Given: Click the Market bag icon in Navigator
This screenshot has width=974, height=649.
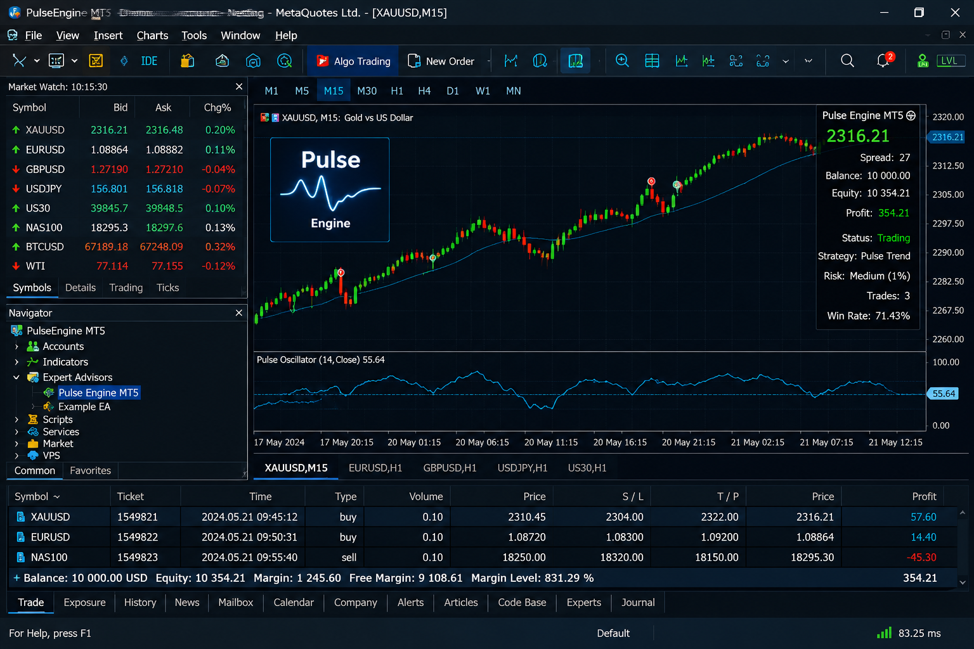Looking at the screenshot, I should pos(33,444).
